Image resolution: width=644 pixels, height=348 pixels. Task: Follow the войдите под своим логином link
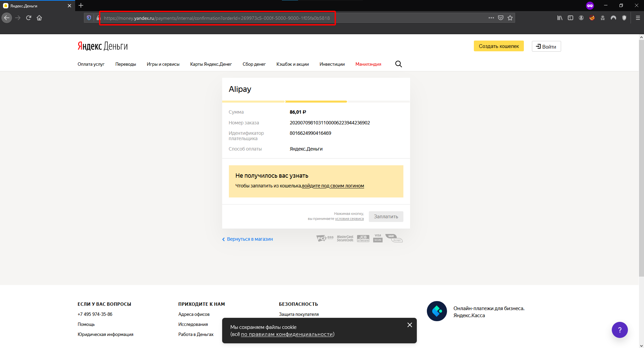333,186
